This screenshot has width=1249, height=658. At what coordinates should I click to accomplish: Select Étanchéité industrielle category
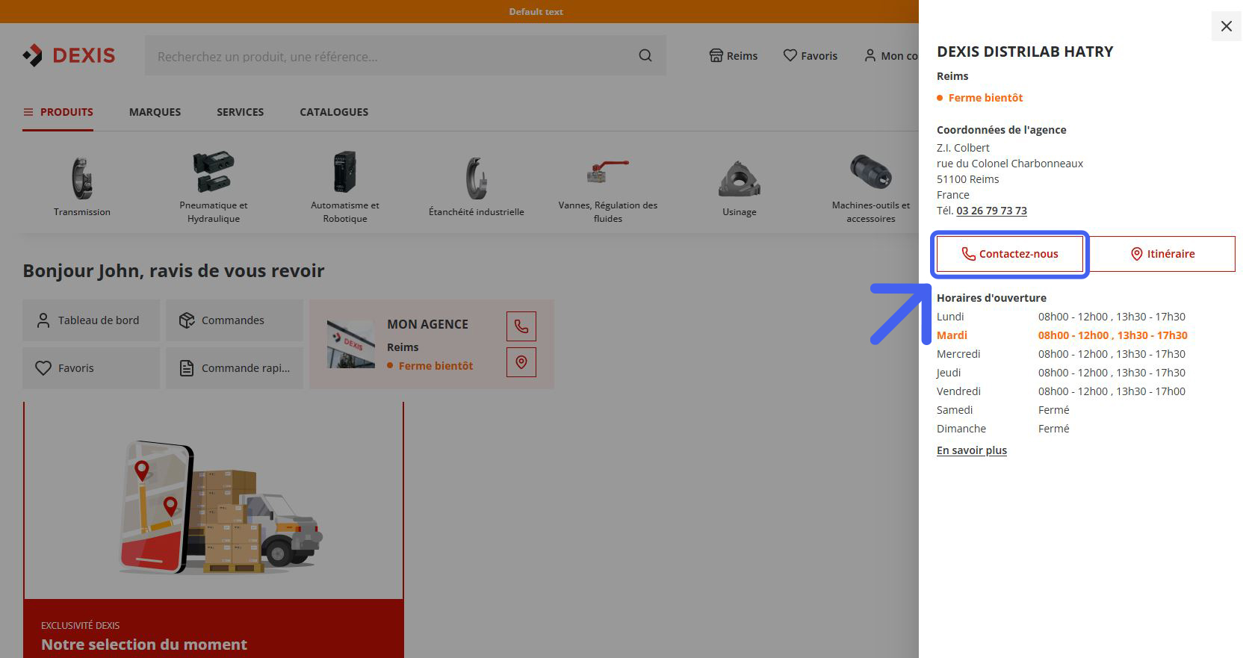pyautogui.click(x=477, y=185)
